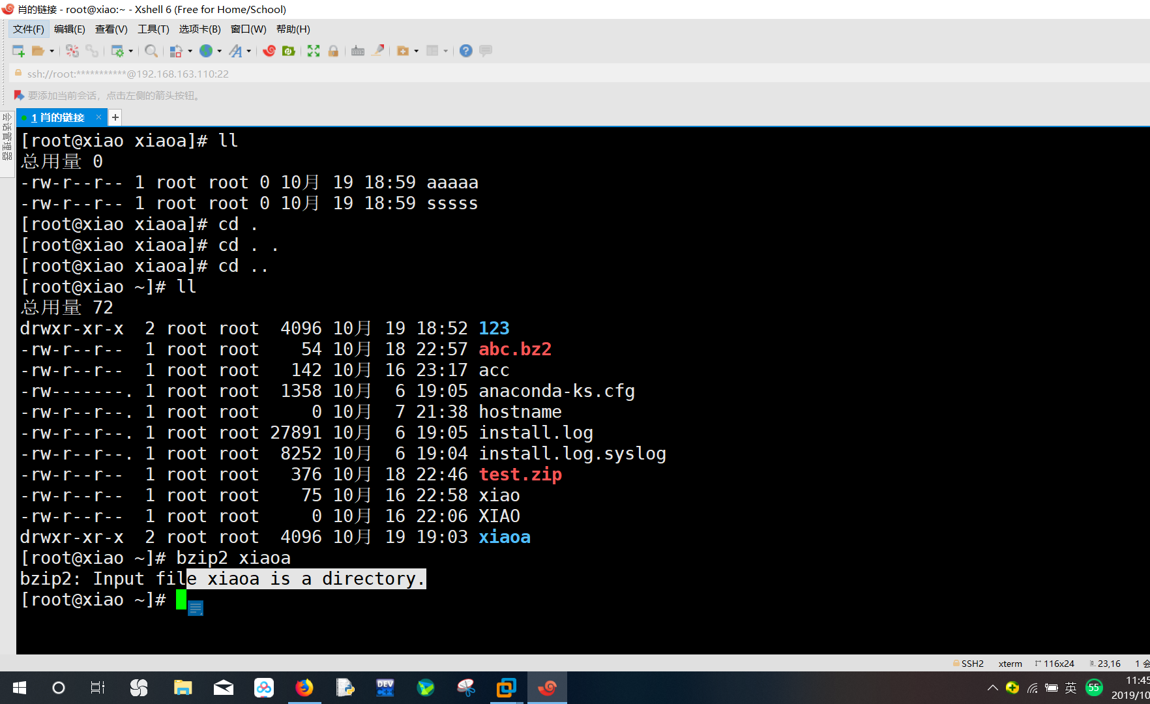Click the anaconda-ks.cfg file name
The height and width of the screenshot is (704, 1150).
point(557,391)
